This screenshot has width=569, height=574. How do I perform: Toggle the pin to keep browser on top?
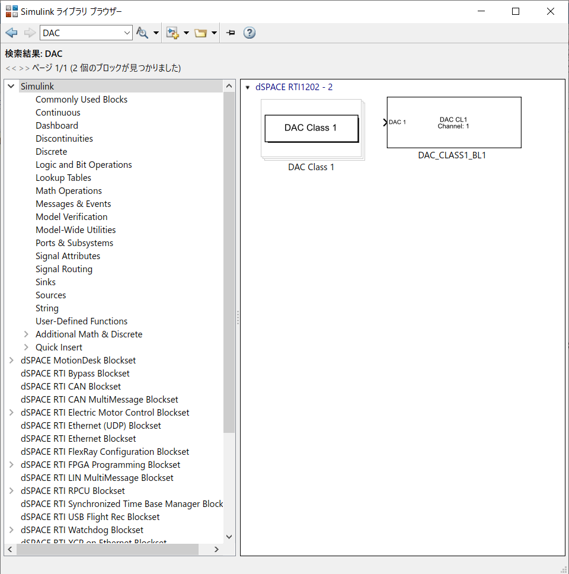coord(230,33)
